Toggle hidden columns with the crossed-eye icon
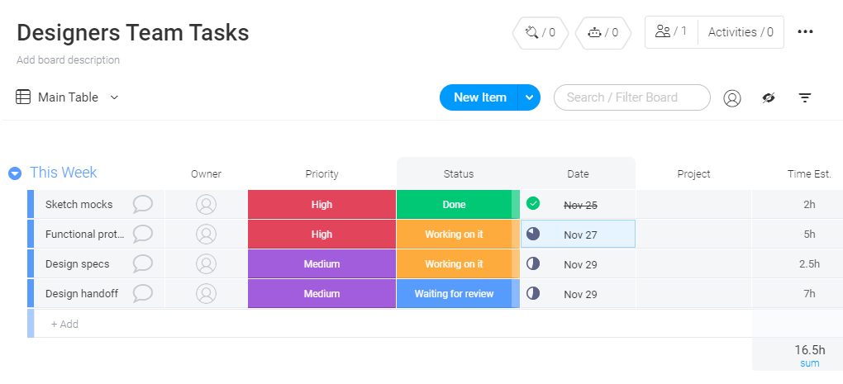Screen dimensions: 843x384 tap(769, 97)
